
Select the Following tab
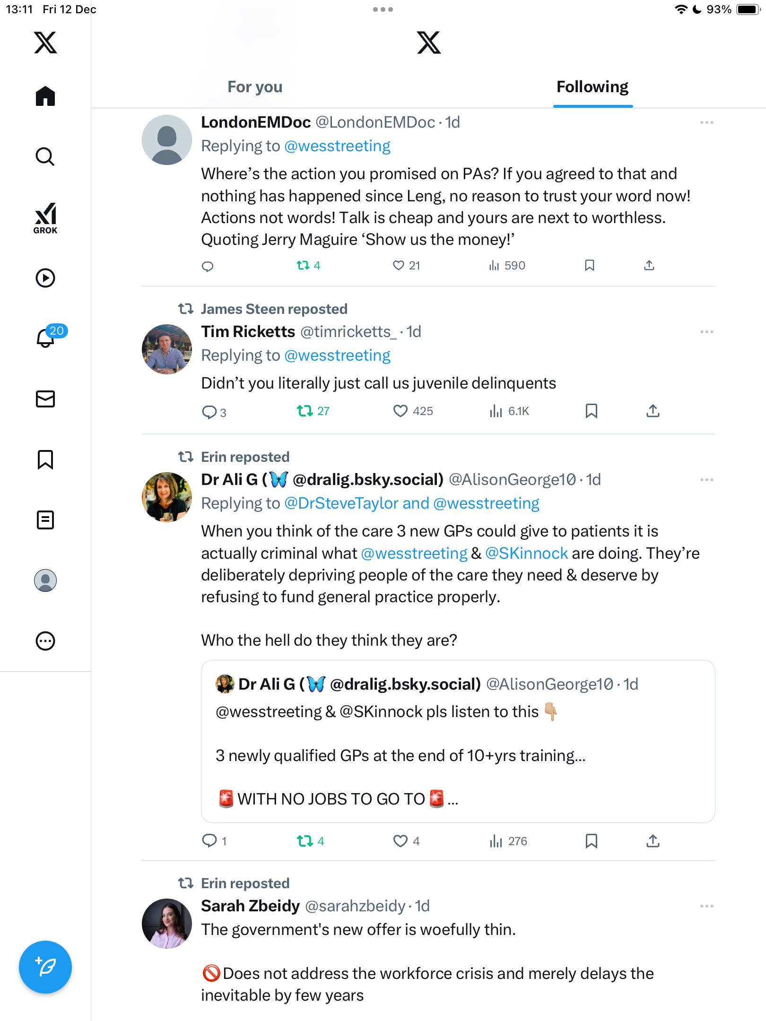[592, 87]
